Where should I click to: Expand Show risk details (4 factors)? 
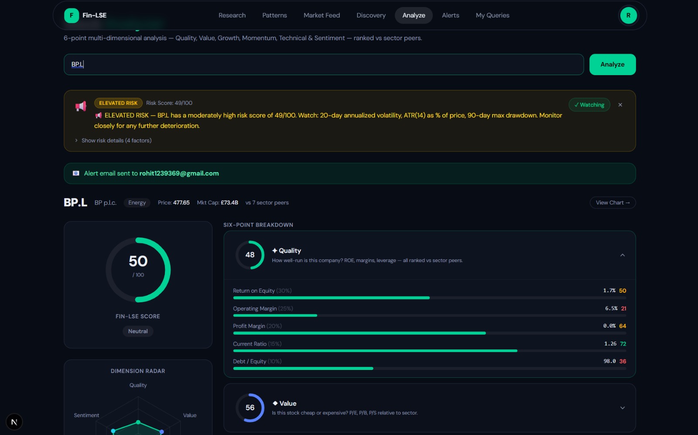(x=113, y=141)
